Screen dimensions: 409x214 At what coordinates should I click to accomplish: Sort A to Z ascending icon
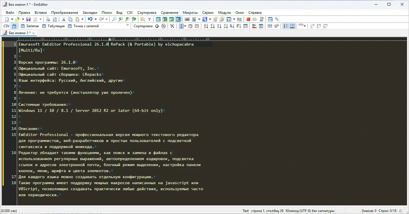tap(206, 26)
